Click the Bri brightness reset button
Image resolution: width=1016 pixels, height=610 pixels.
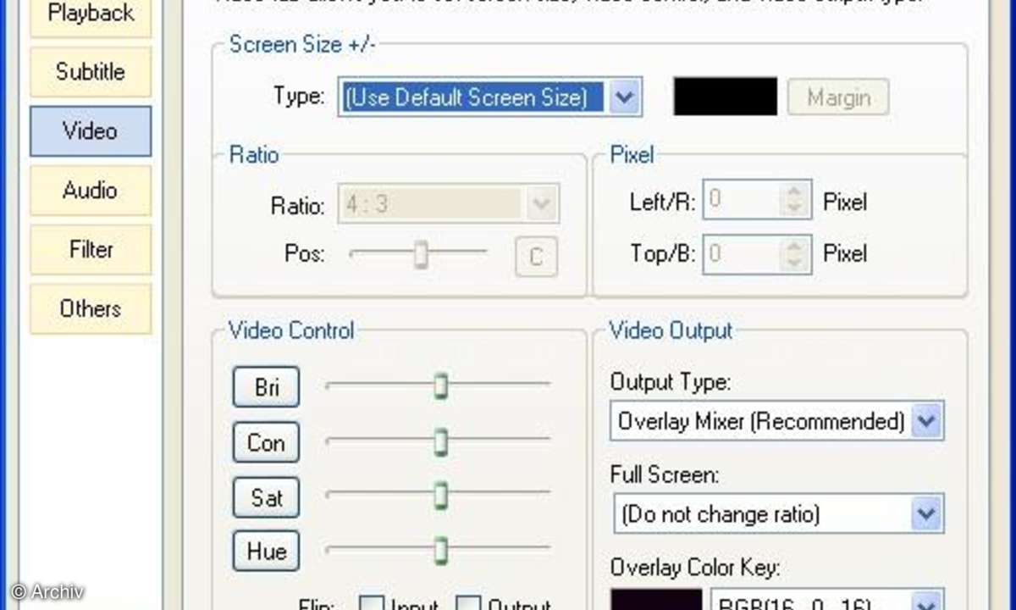266,387
